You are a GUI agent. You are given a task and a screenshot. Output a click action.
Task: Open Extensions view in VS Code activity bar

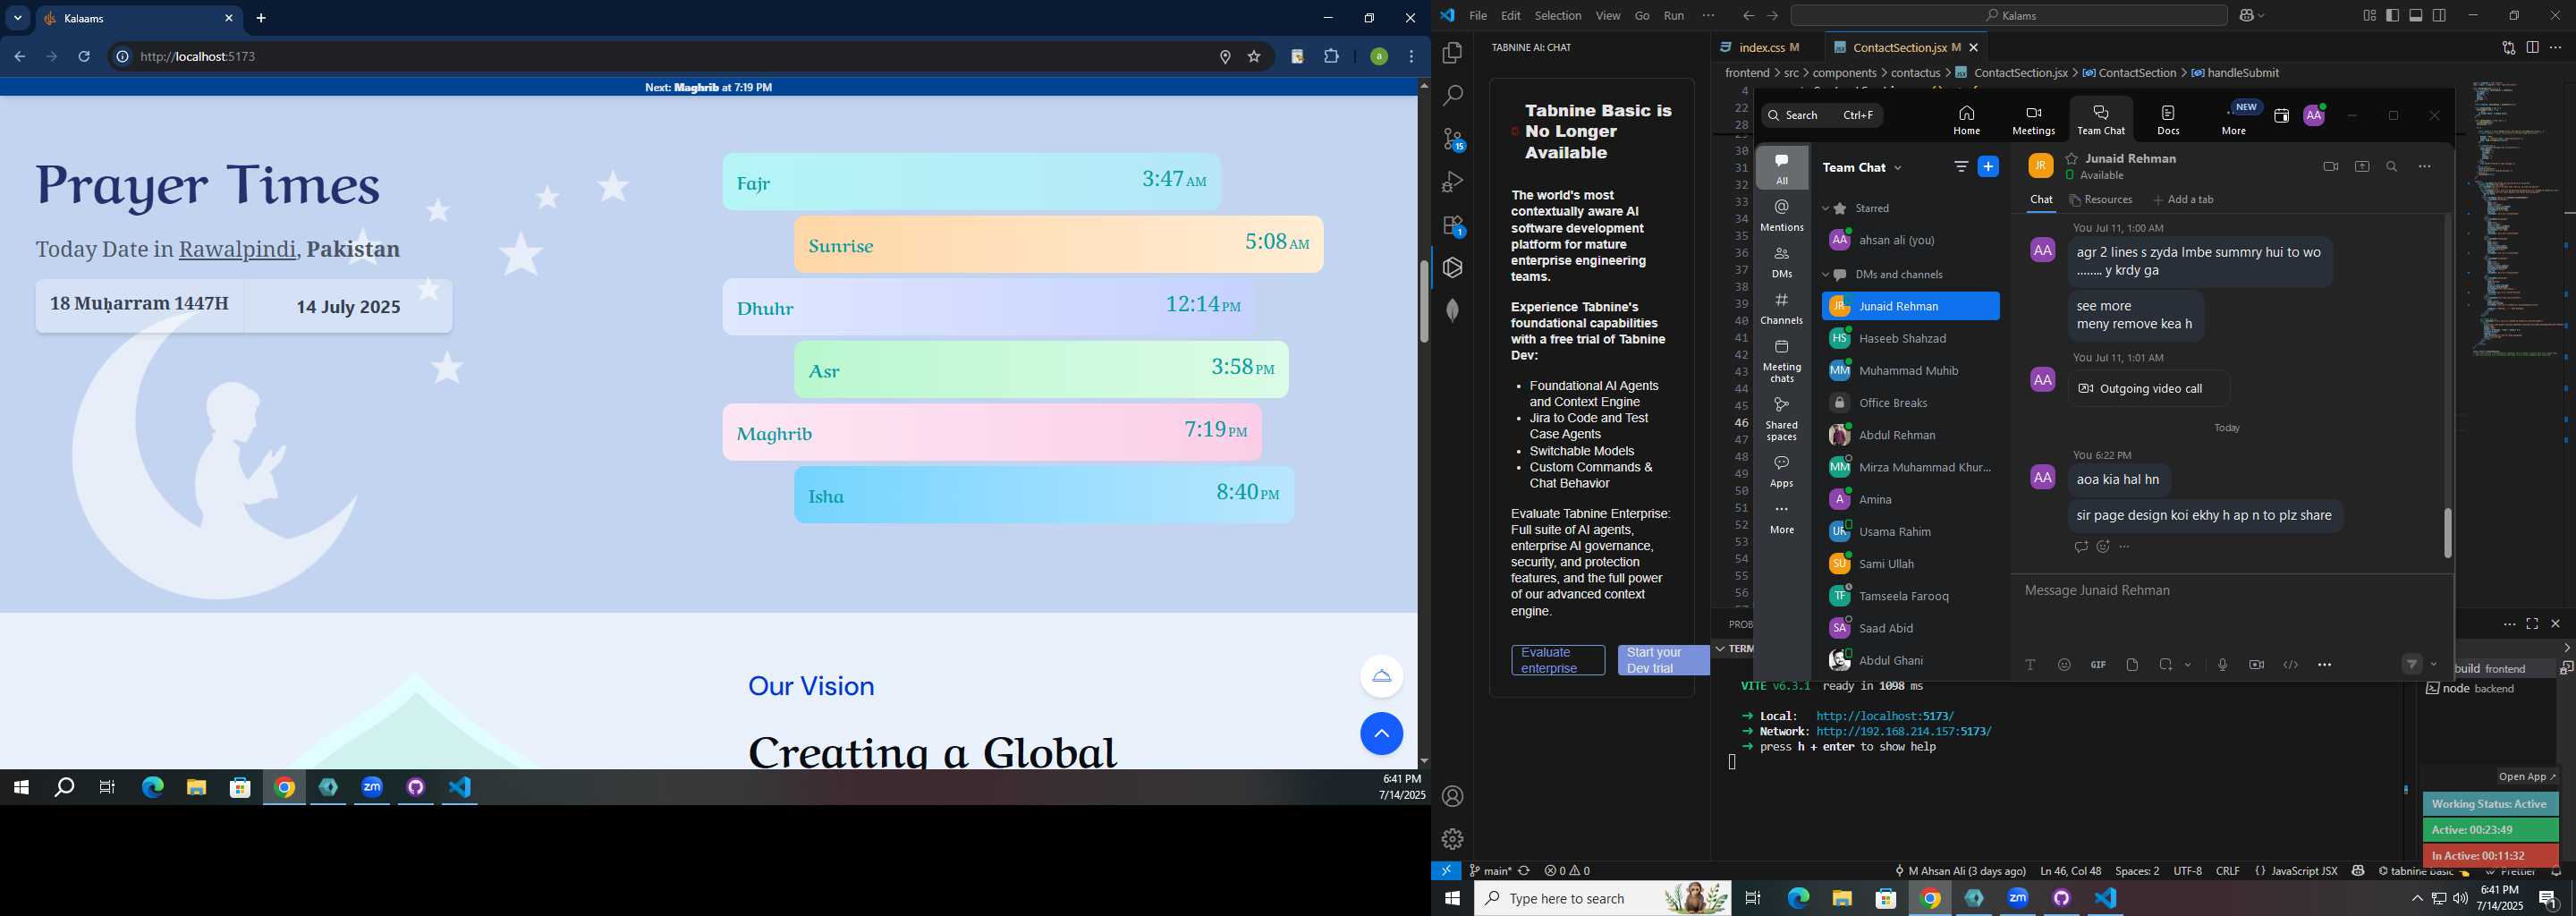tap(1453, 226)
